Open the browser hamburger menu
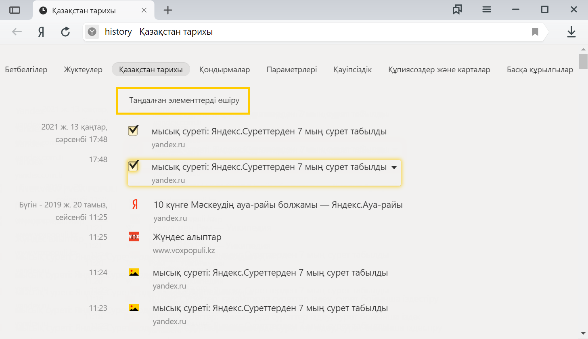The width and height of the screenshot is (588, 339). 487,9
